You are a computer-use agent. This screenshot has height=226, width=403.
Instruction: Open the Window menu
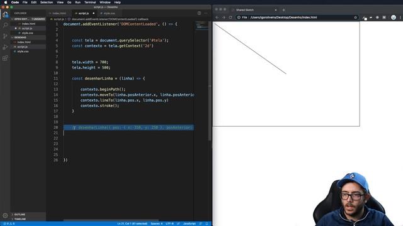click(105, 3)
